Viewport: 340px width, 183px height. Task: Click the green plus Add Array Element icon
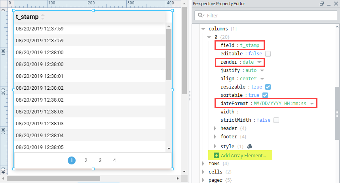coord(217,155)
